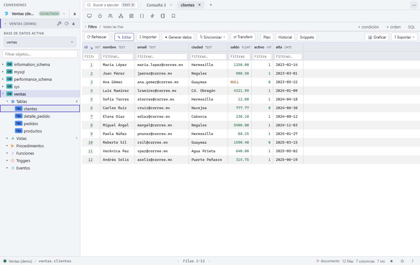Toggle Editar mode button
The width and height of the screenshot is (420, 265).
tap(124, 37)
